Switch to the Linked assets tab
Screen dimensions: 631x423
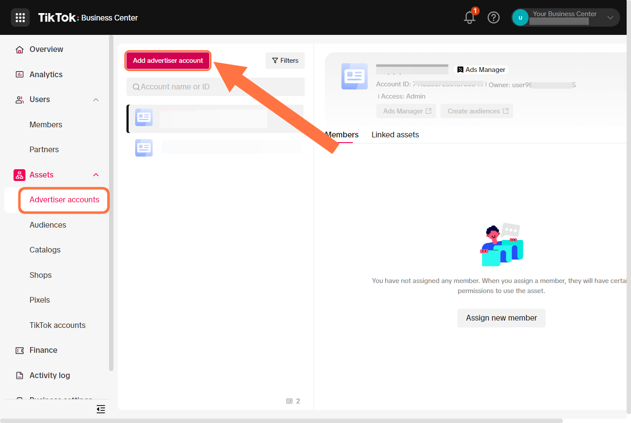tap(395, 135)
